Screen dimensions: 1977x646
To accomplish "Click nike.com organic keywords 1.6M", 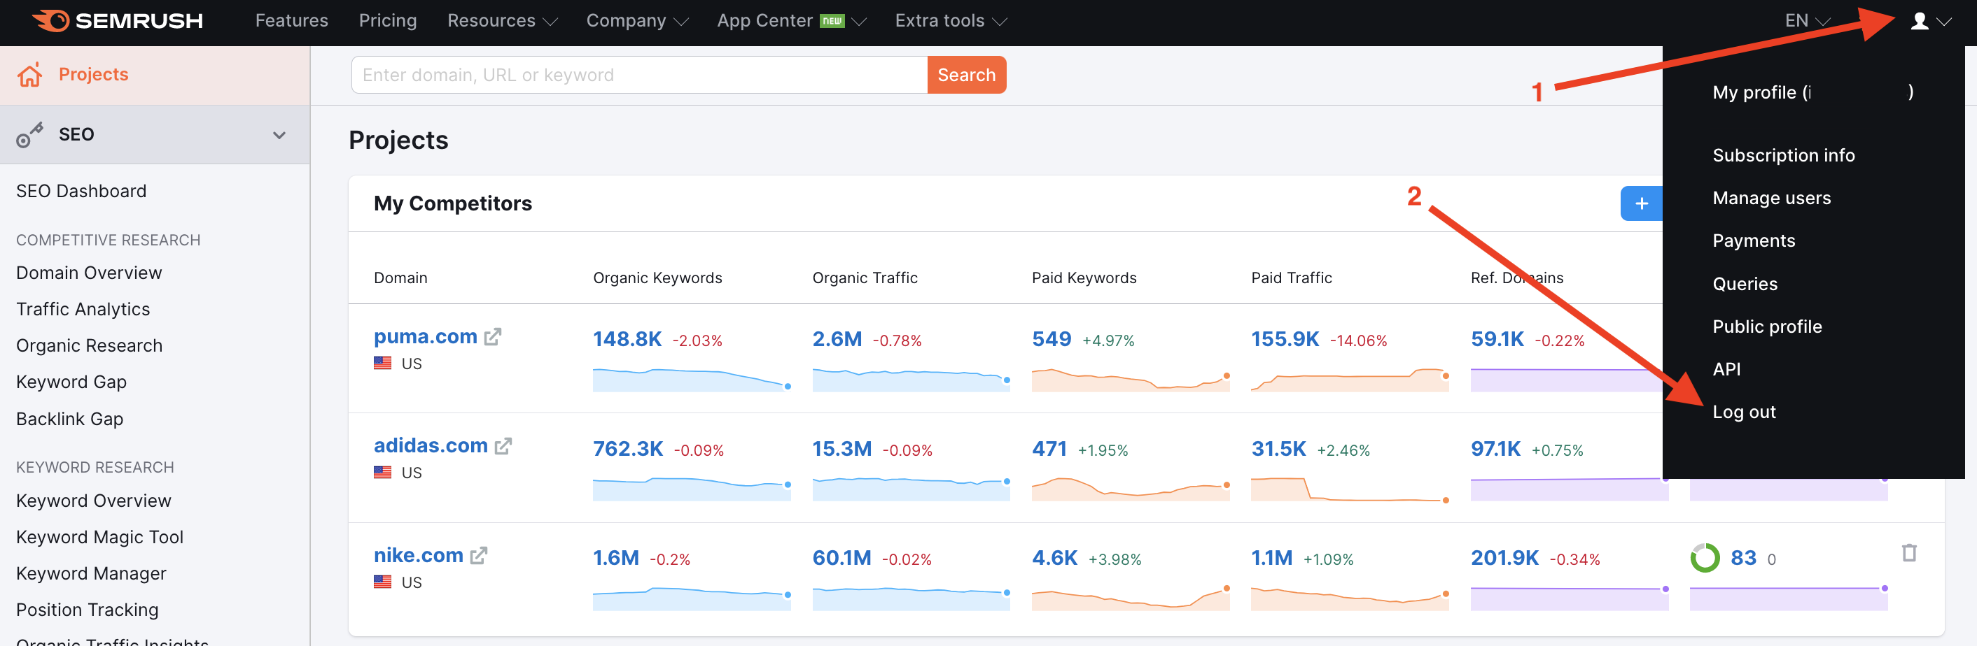I will [615, 559].
